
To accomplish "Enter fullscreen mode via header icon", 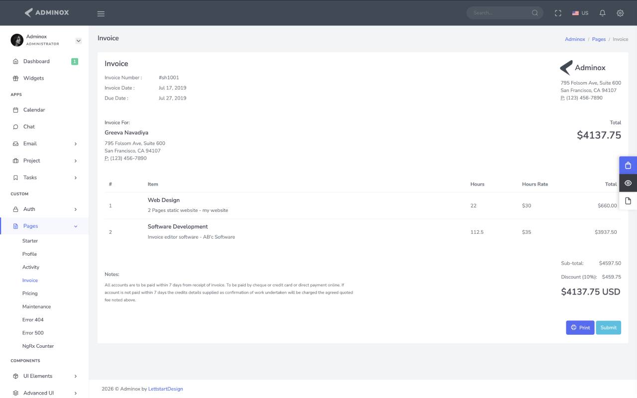I will pos(558,13).
